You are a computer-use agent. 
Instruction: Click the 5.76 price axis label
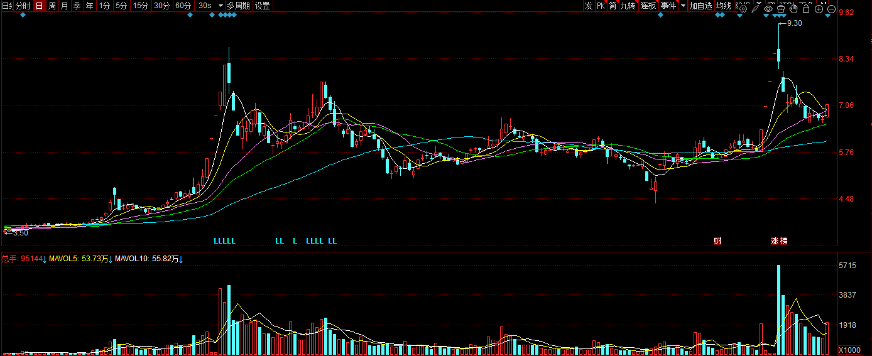tap(846, 152)
